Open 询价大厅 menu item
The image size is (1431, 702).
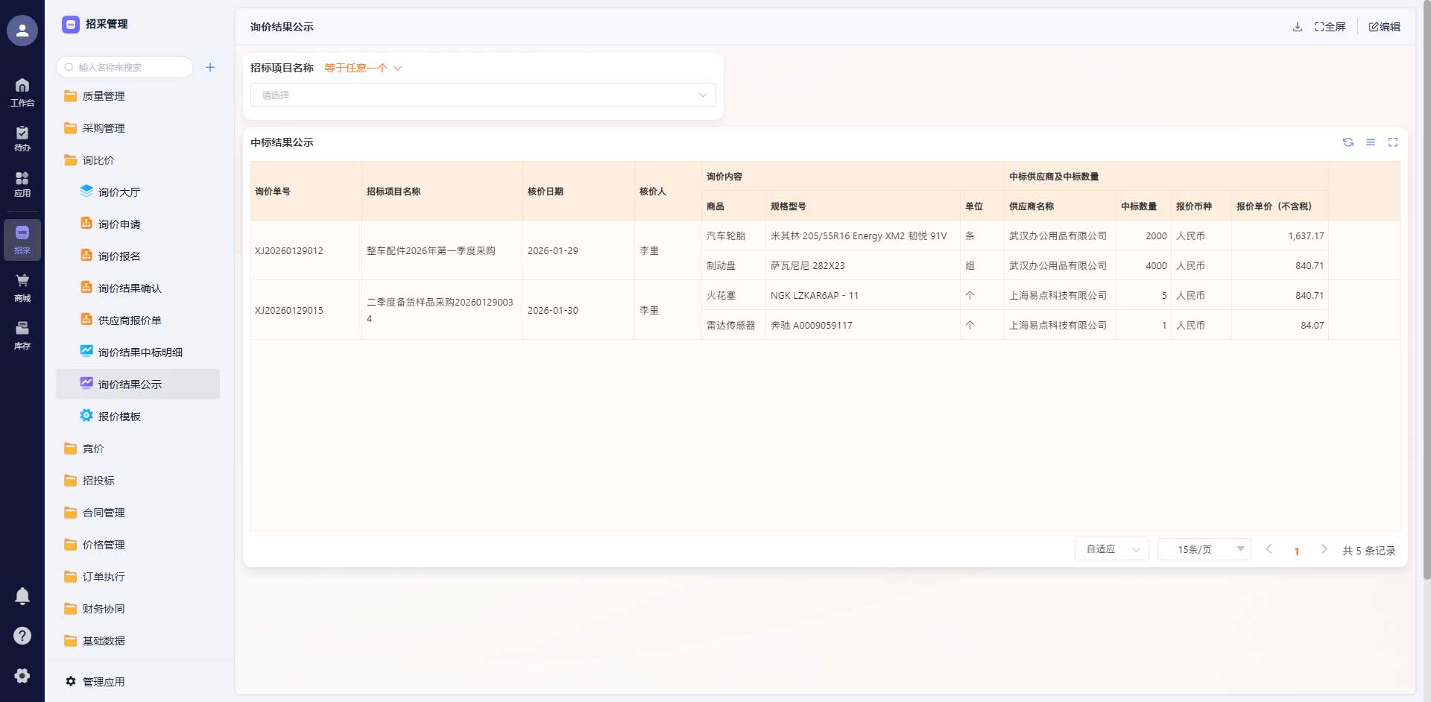coord(138,192)
